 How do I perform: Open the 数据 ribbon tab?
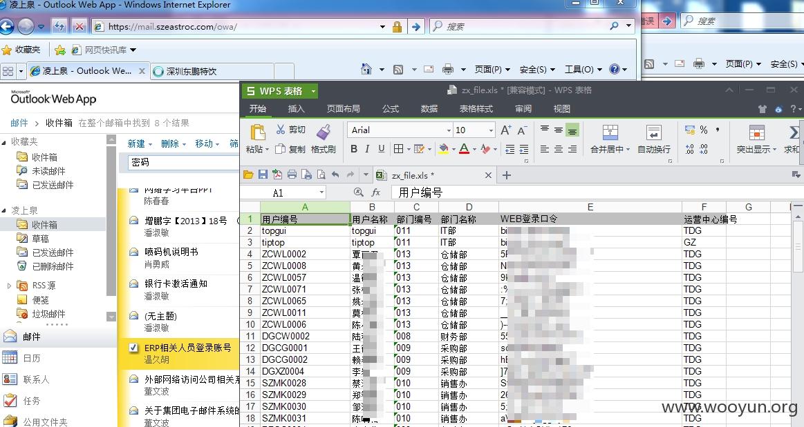coord(429,108)
